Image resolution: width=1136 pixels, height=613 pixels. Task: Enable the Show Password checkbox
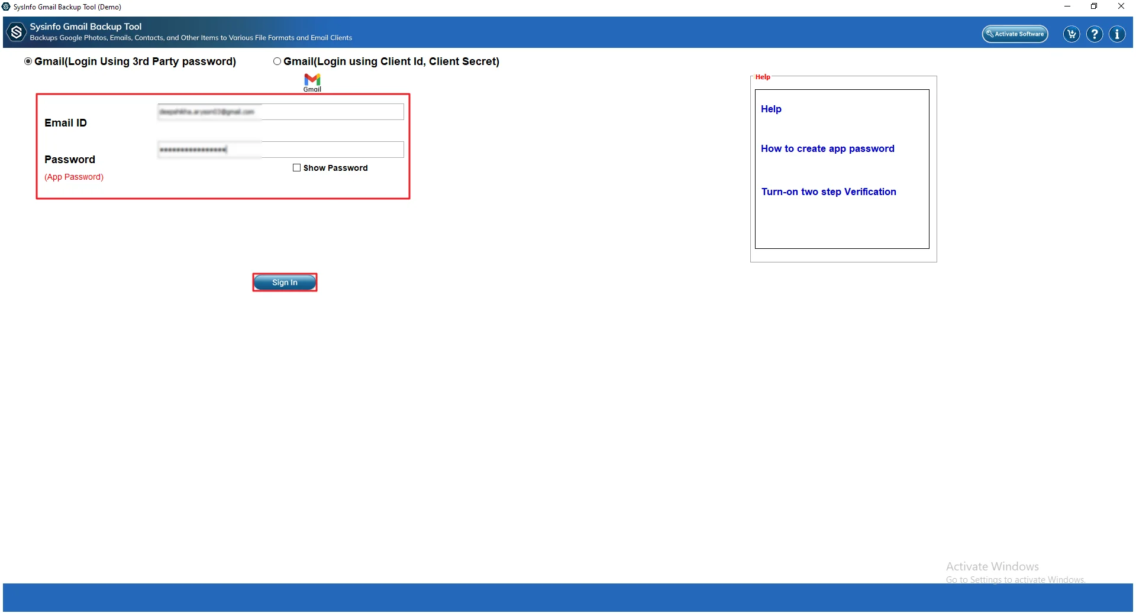(x=296, y=168)
